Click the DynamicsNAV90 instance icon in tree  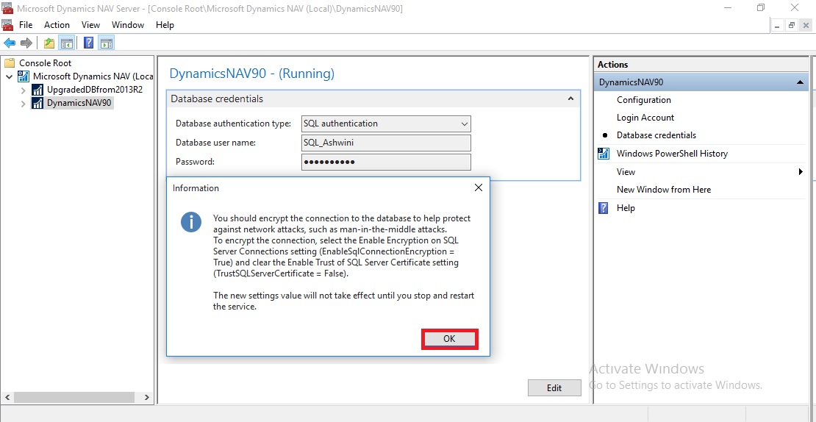tap(37, 103)
